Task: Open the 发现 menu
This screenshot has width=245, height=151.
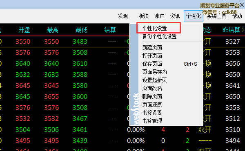Action: (123, 16)
